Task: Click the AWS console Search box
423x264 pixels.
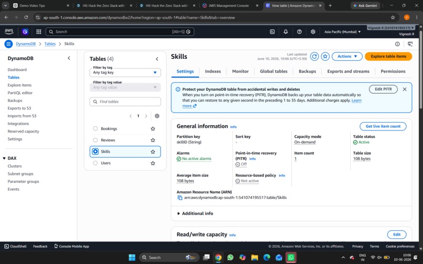Action: pos(120,32)
